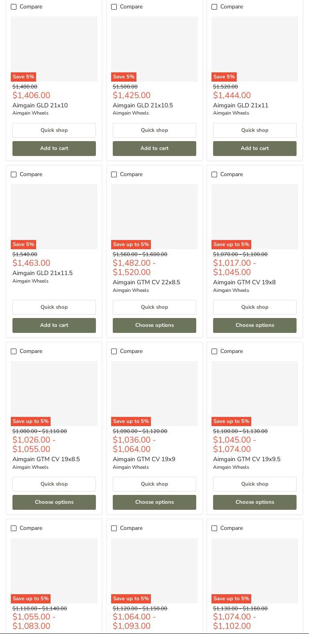
Task: Open Aimgain GLD 21x10.5 product title link
Action: tap(143, 105)
